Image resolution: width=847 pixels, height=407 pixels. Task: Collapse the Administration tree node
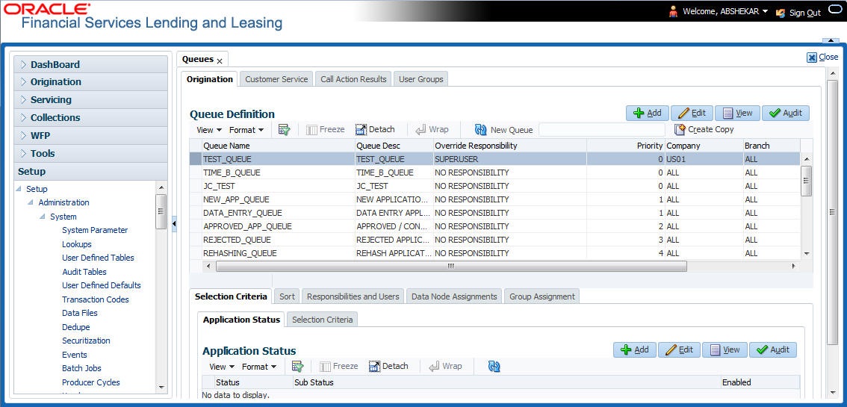31,202
